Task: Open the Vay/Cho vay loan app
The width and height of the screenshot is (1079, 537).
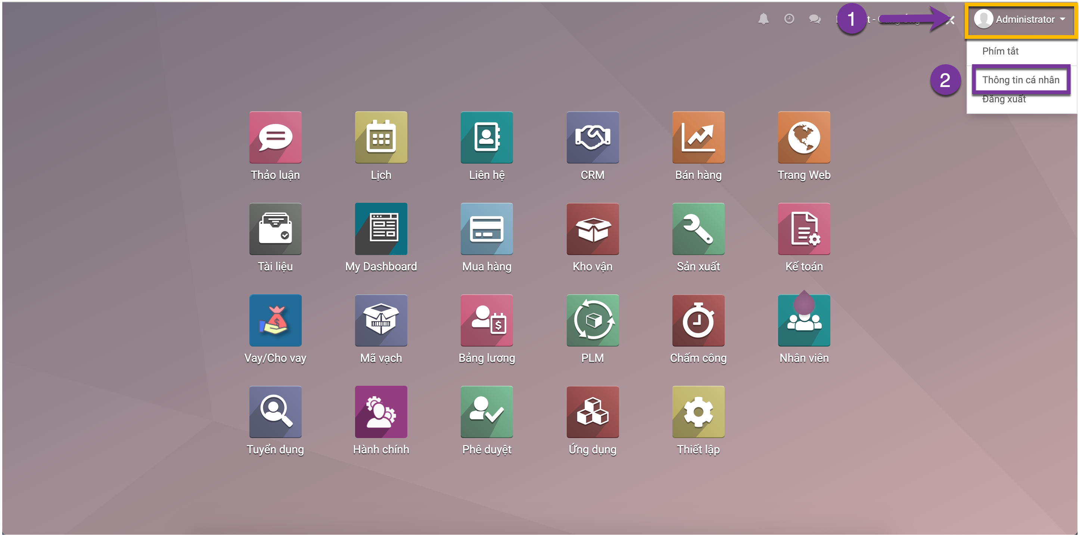Action: 275,320
